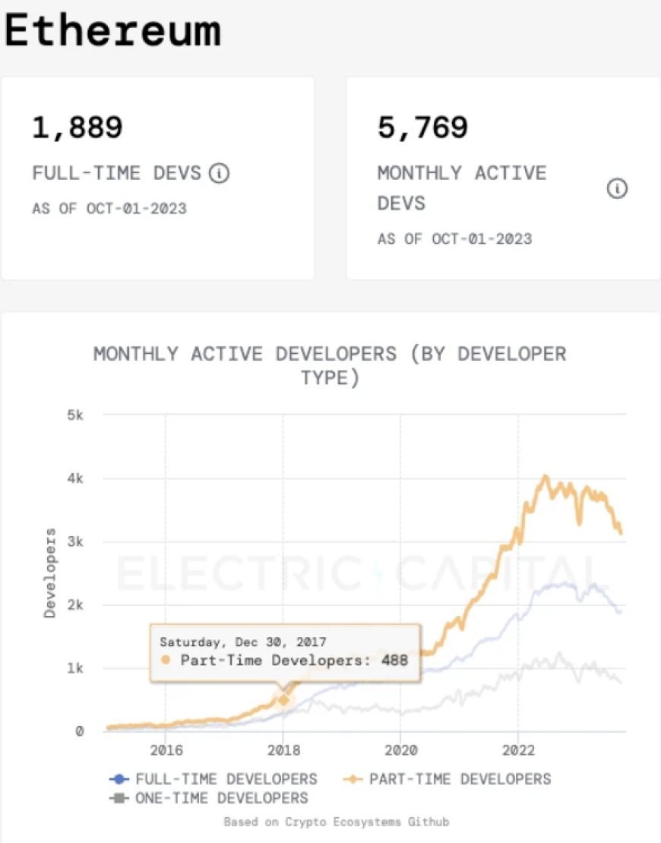Click the 2k y-axis label
This screenshot has height=843, width=661.
pos(75,605)
